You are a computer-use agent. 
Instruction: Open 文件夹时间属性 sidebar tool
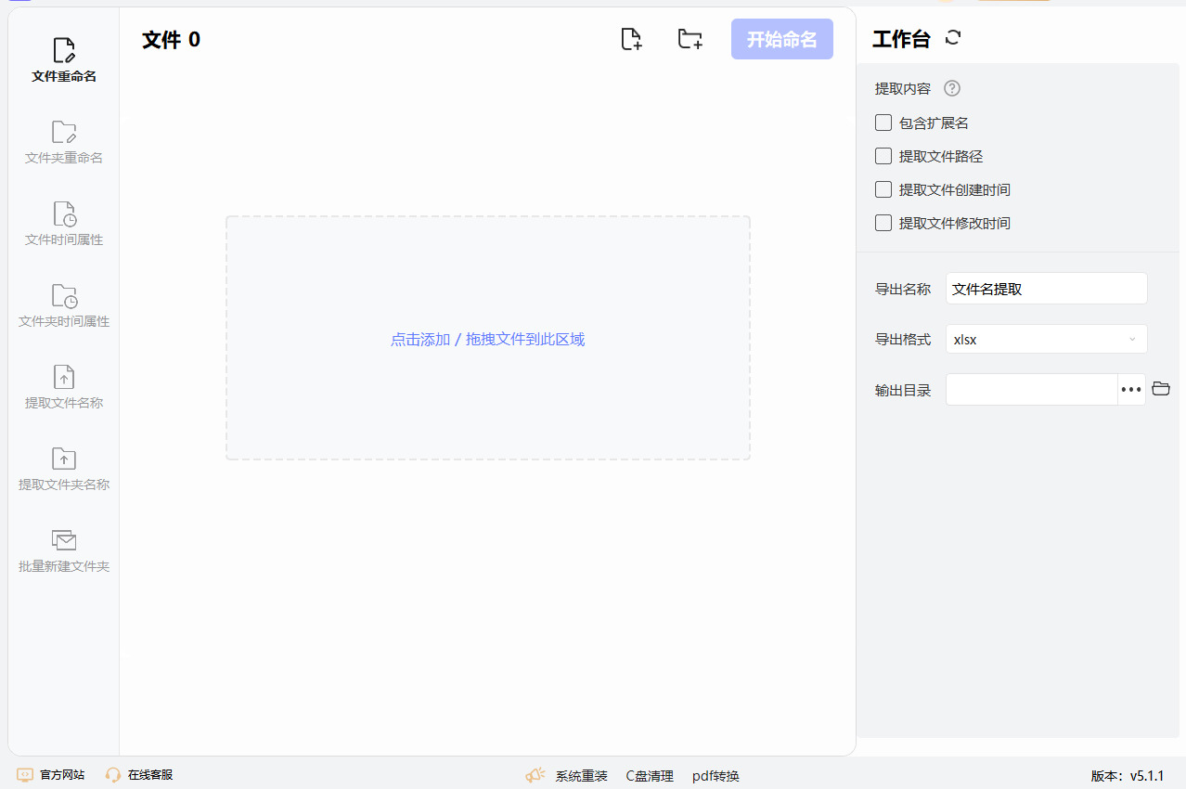64,306
